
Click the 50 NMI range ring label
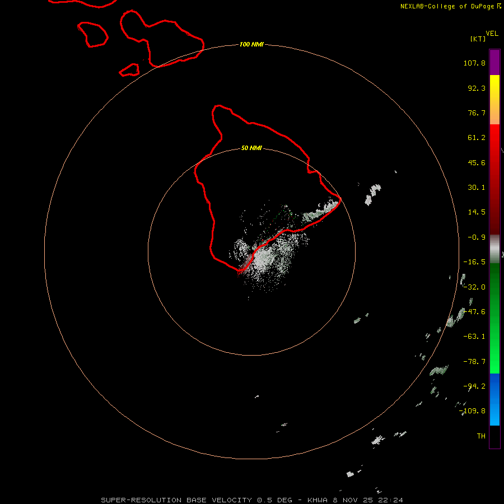251,148
